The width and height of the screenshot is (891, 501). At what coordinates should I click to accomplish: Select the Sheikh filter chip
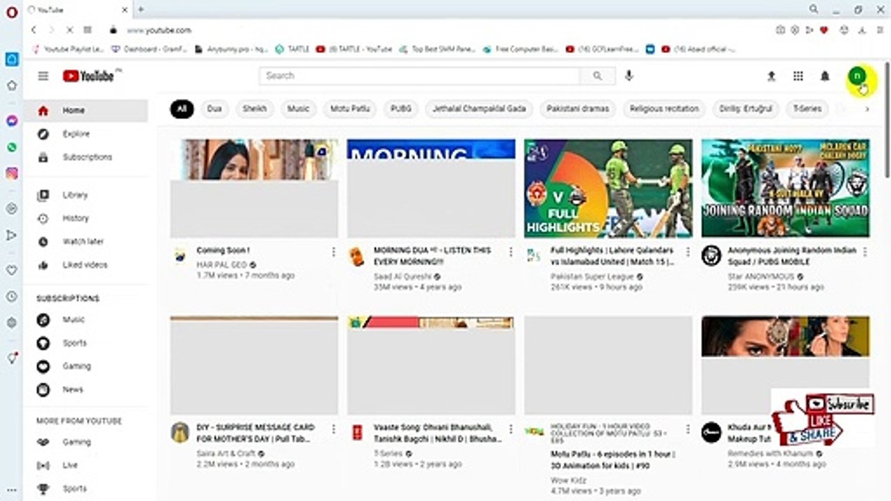click(x=255, y=109)
